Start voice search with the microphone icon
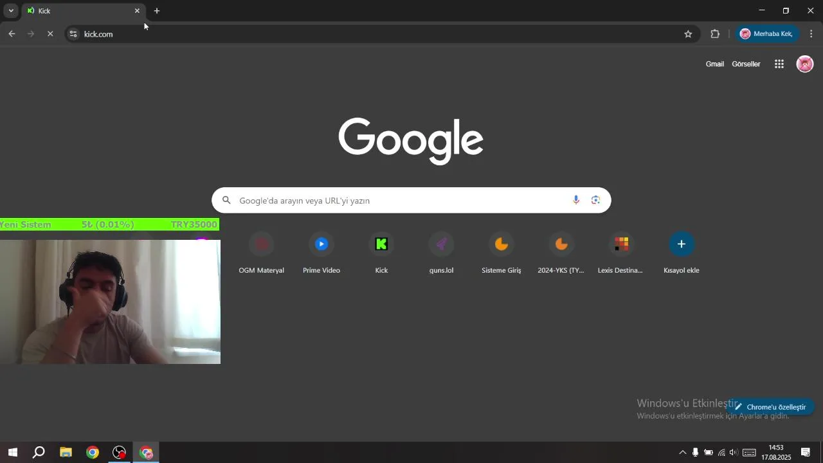The width and height of the screenshot is (823, 463). (576, 200)
